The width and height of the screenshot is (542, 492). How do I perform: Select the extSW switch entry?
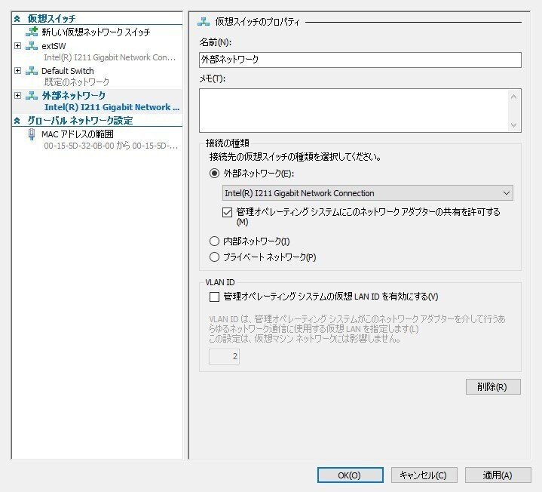click(x=54, y=46)
